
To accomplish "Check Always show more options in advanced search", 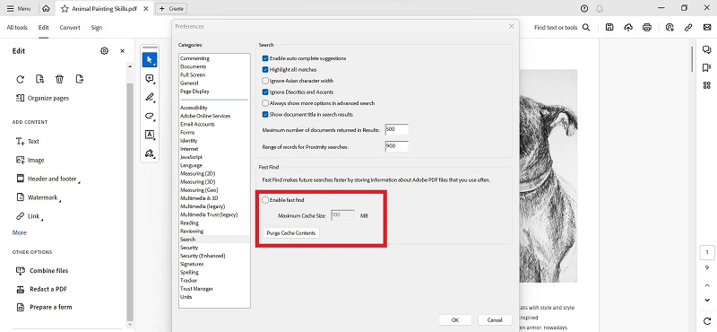I will click(x=265, y=103).
